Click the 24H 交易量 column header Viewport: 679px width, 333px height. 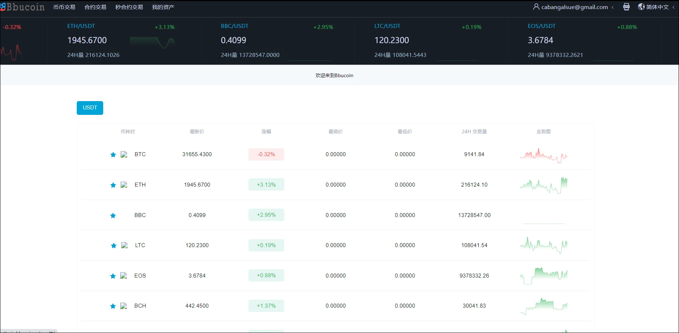tap(474, 132)
